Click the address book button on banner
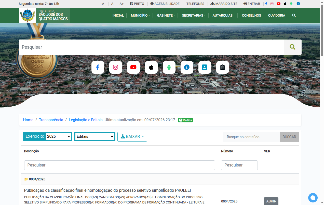The width and height of the screenshot is (324, 205). [205, 67]
